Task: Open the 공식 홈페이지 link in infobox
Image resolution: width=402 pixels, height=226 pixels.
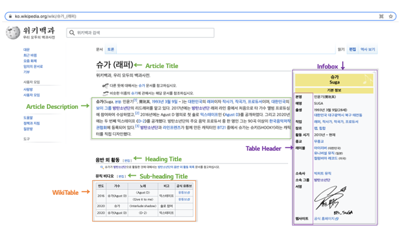Action: click(x=324, y=219)
